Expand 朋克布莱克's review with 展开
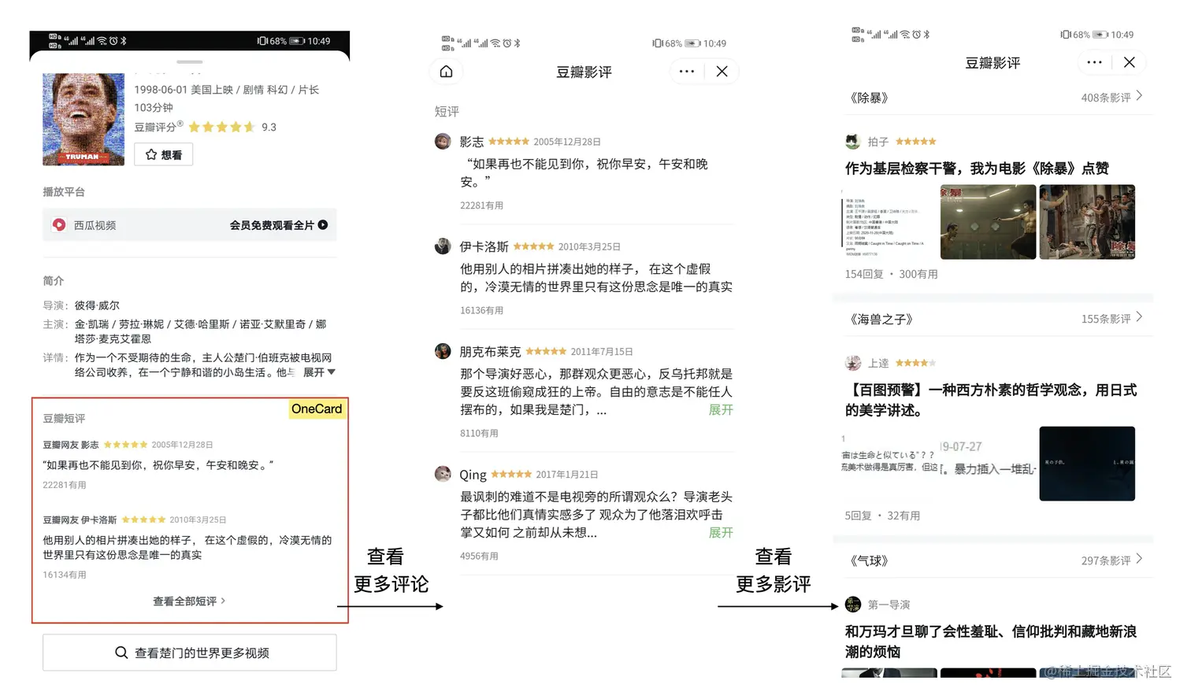The image size is (1191, 699). (x=721, y=409)
